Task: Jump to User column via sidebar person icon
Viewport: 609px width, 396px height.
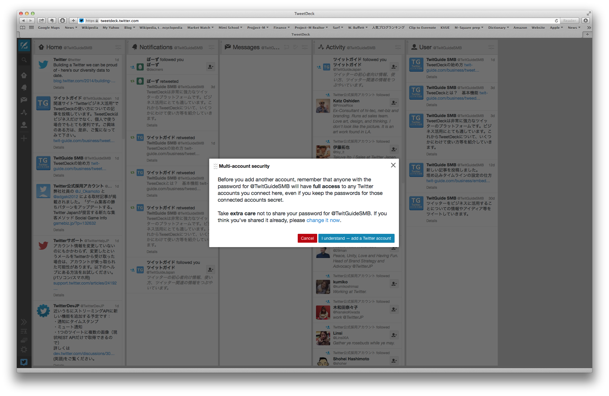Action: click(24, 125)
